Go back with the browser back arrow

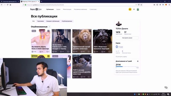(2, 5)
